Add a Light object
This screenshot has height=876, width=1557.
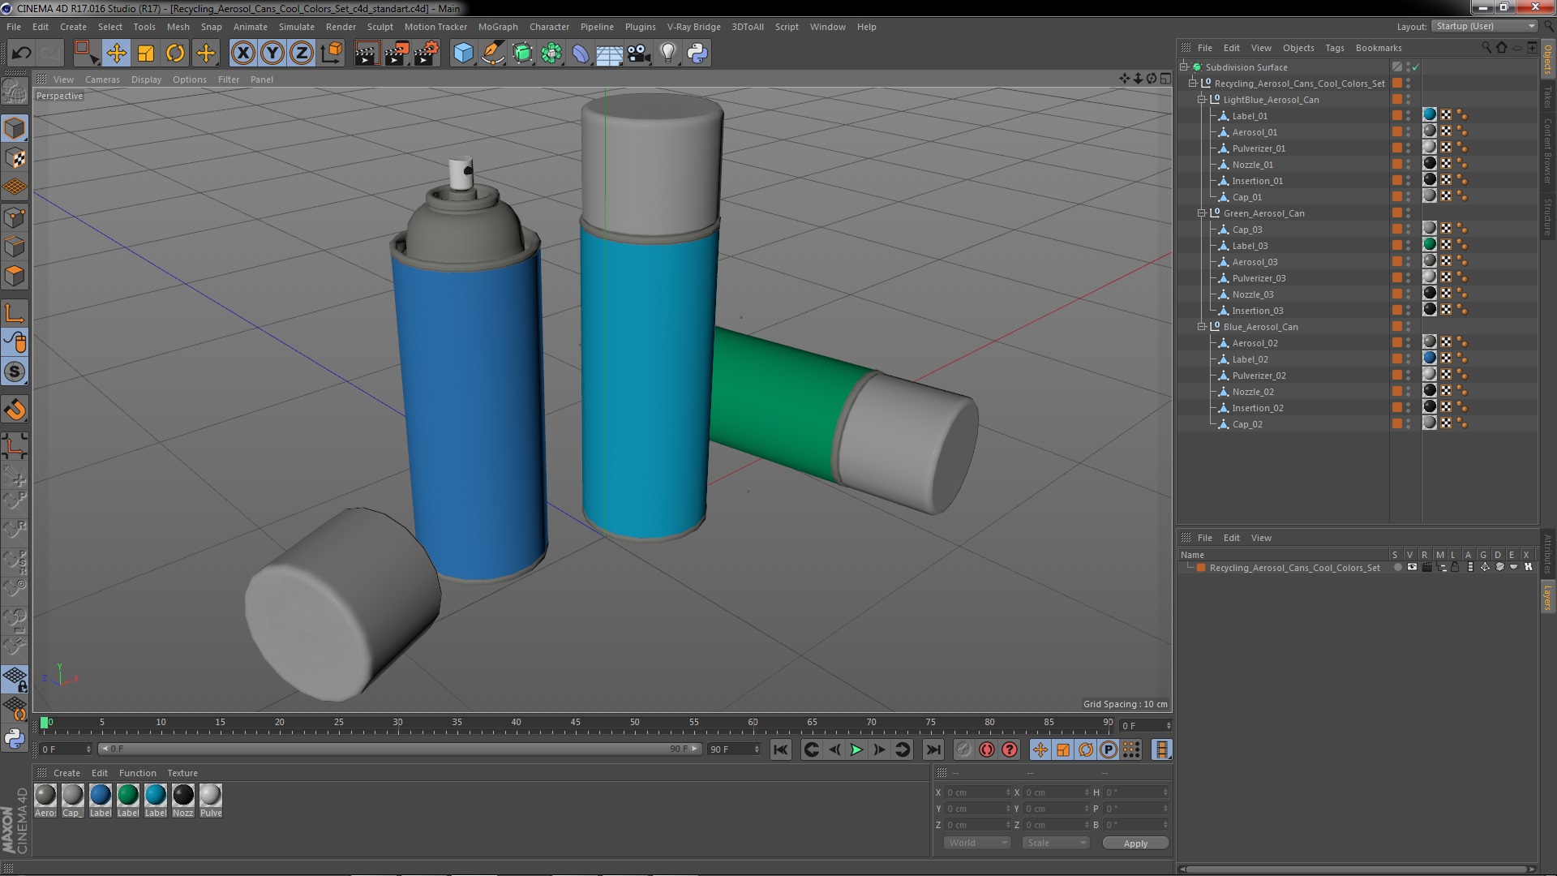pos(668,54)
